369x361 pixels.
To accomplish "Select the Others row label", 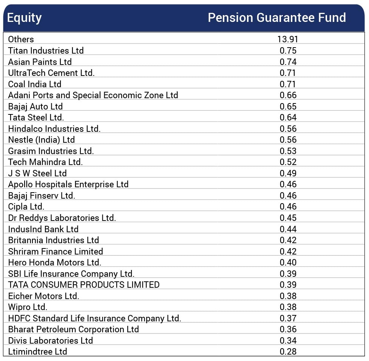I will point(21,39).
